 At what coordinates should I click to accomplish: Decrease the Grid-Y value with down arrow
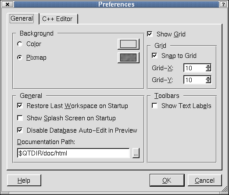208,81
